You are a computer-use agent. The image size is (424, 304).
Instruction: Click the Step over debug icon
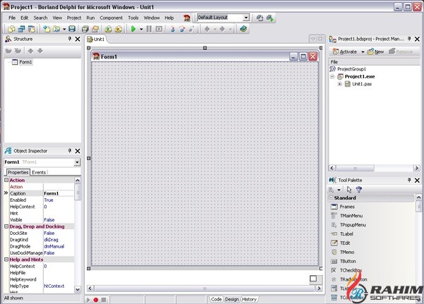tap(182, 29)
